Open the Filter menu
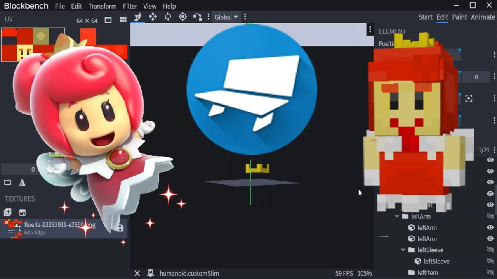This screenshot has width=497, height=279. 130,6
